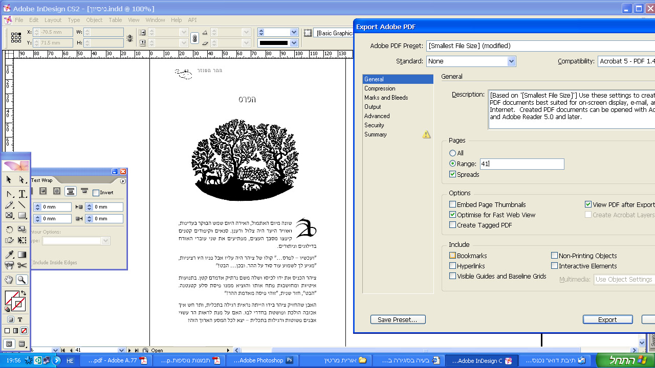Select the Rectangle tool
Screen dimensions: 655x368
coord(22,215)
